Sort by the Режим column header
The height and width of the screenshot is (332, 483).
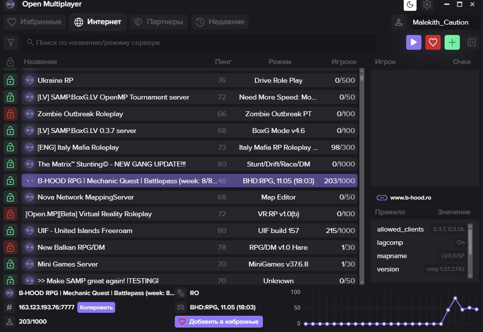click(280, 62)
